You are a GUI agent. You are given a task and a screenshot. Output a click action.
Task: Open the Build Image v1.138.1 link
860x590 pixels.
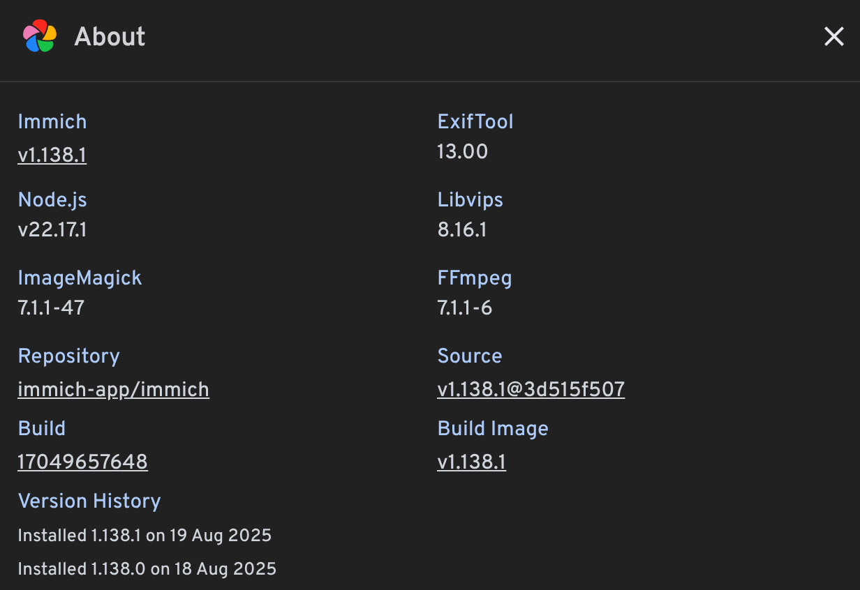coord(471,462)
